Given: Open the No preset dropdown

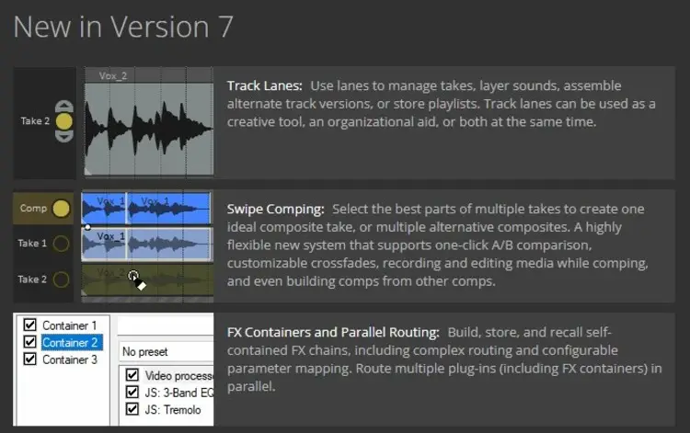Looking at the screenshot, I should click(x=167, y=352).
